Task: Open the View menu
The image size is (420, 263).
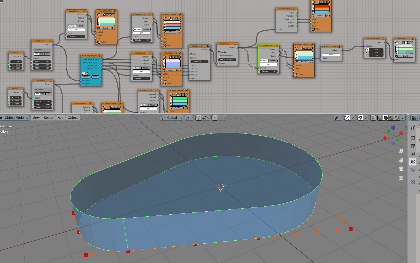Action: pyautogui.click(x=36, y=118)
